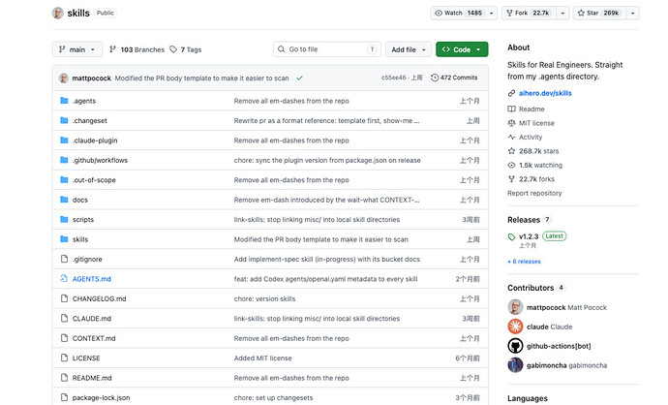
Task: Click the docs folder icon
Action: click(64, 200)
